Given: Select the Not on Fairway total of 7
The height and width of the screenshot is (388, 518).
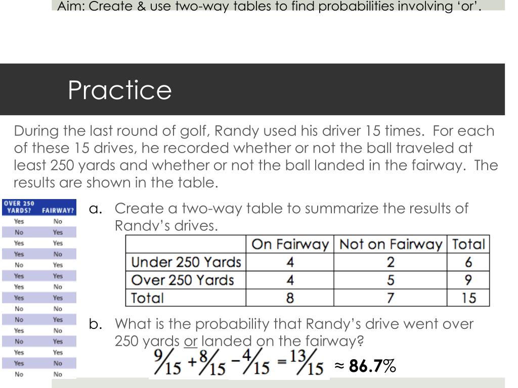Looking at the screenshot, I should pyautogui.click(x=391, y=298).
